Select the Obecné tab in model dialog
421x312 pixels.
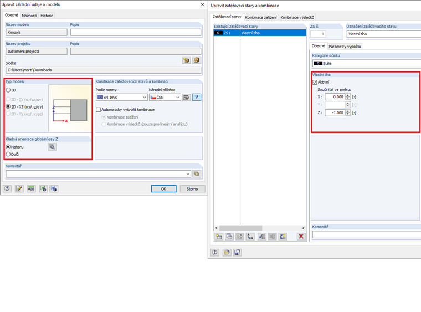[11, 15]
